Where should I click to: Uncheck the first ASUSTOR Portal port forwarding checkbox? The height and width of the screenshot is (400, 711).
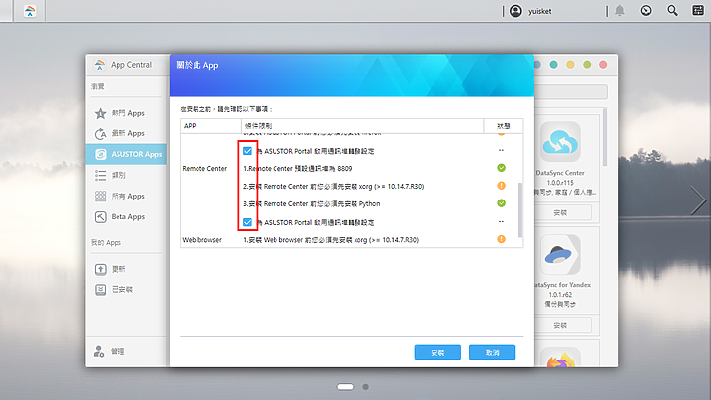point(247,151)
